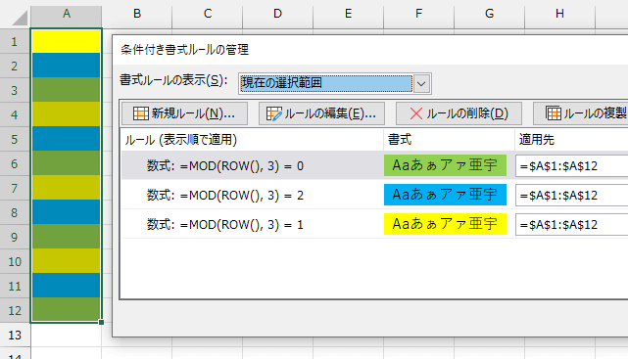
Task: Click the 書式 column header
Action: (x=449, y=140)
